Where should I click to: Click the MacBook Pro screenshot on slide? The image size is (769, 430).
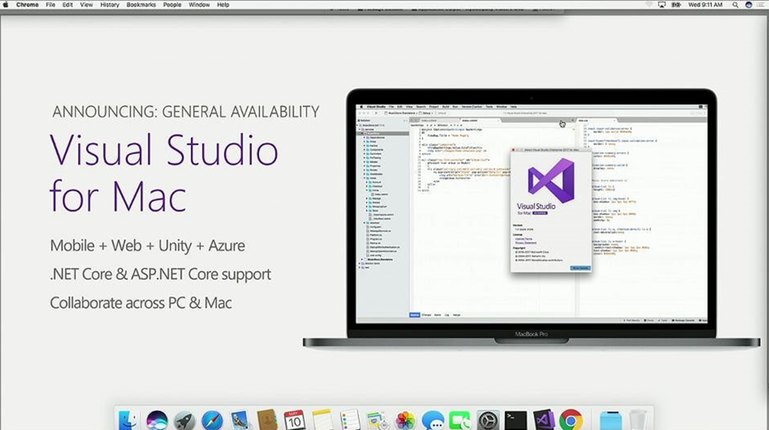pyautogui.click(x=532, y=218)
